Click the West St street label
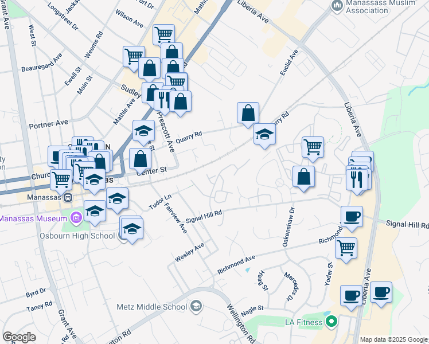The image size is (429, 344). pos(32,36)
